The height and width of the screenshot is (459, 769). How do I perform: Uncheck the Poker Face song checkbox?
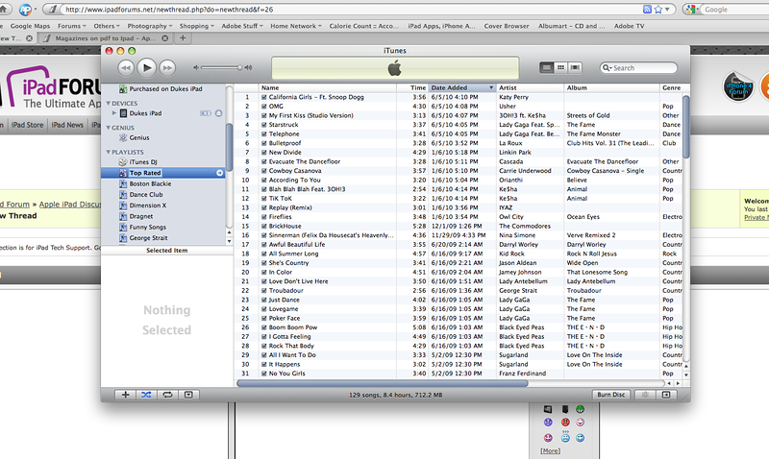tap(263, 318)
